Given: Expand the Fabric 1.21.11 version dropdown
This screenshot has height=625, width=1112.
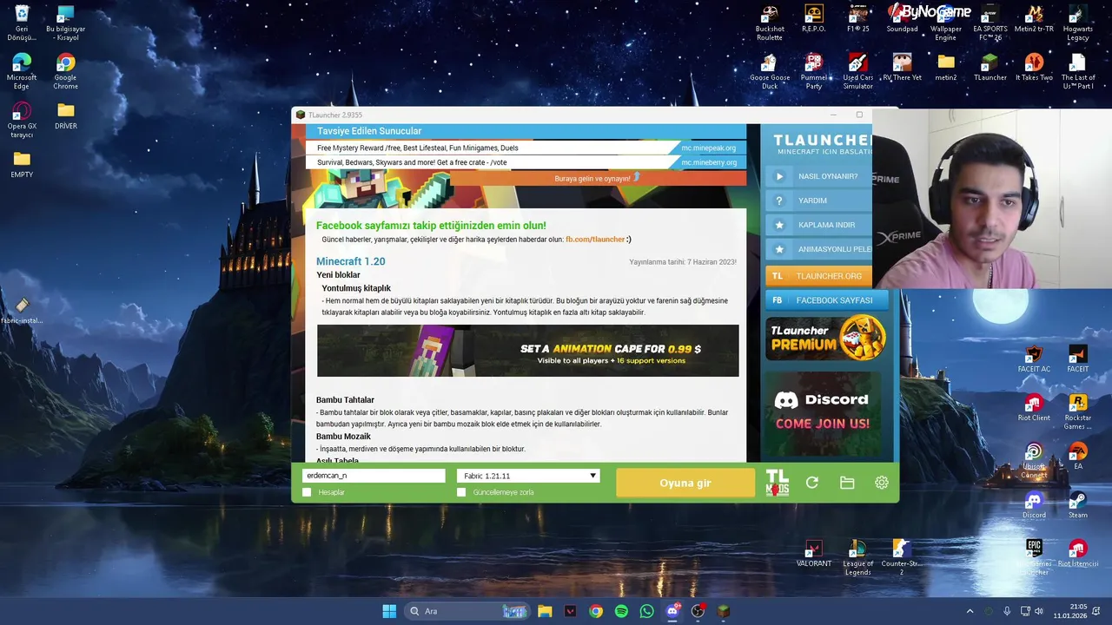Looking at the screenshot, I should click(528, 476).
